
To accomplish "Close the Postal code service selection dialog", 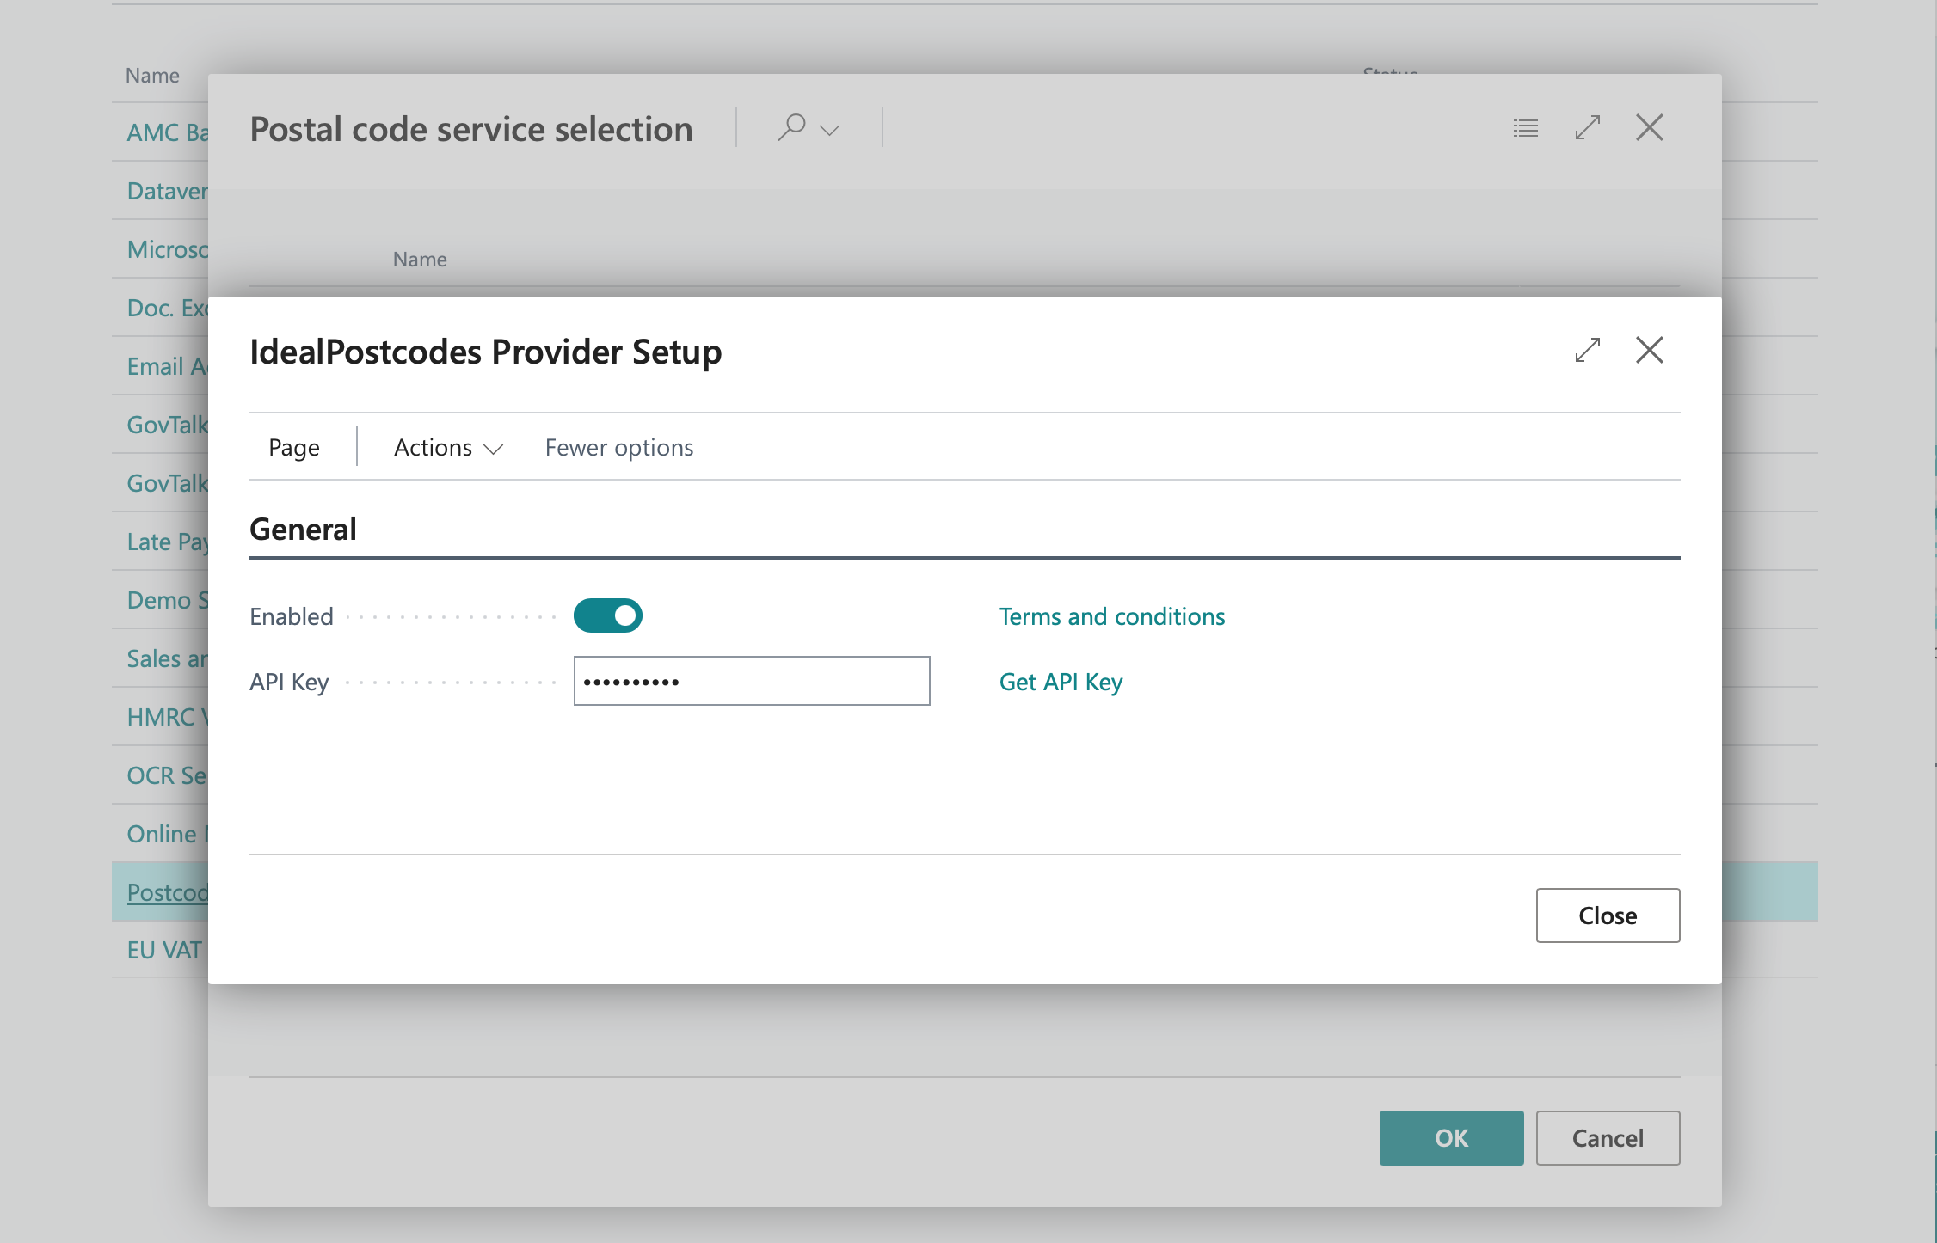I will click(x=1649, y=128).
